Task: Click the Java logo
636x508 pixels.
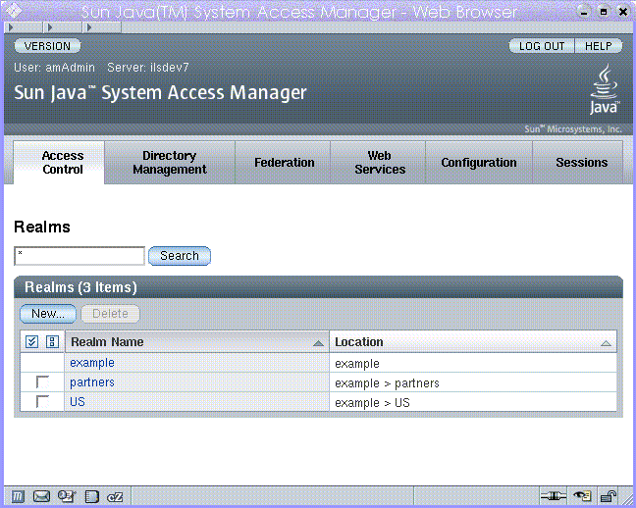Action: pyautogui.click(x=605, y=89)
